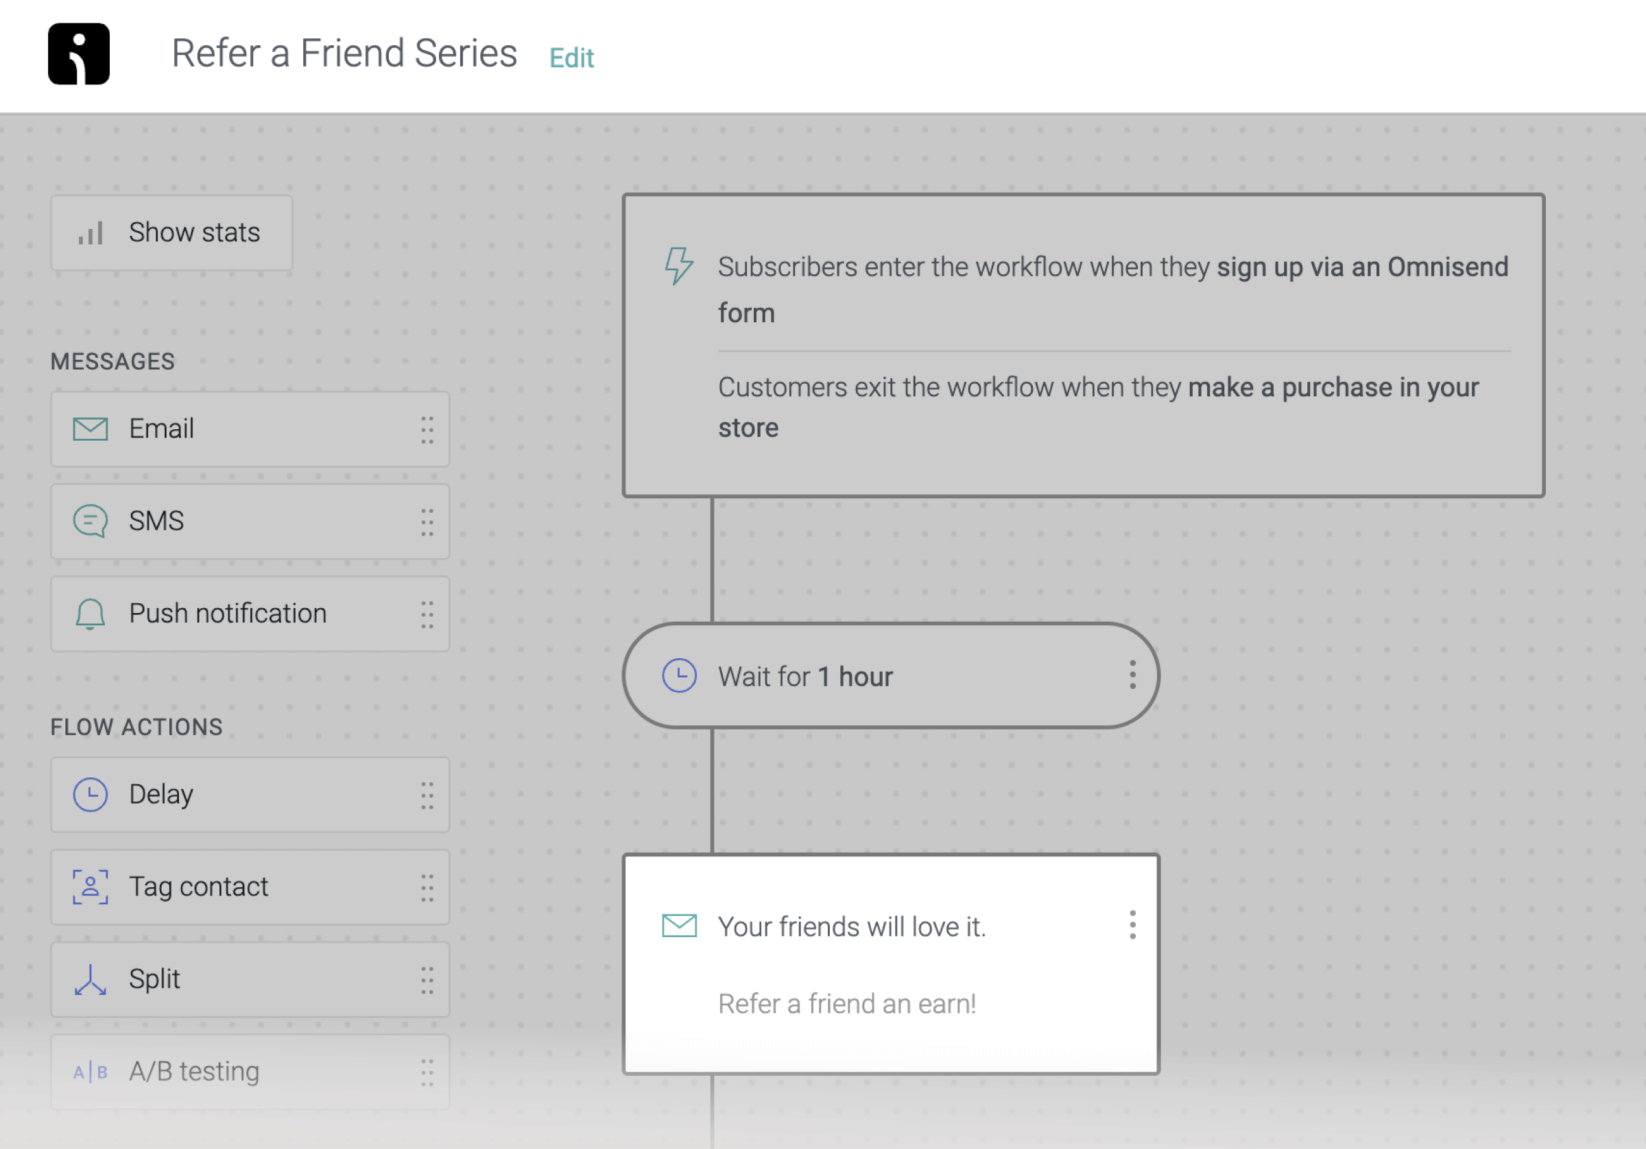The width and height of the screenshot is (1646, 1149).
Task: Click the Refer a Friend Series title
Action: [x=344, y=53]
